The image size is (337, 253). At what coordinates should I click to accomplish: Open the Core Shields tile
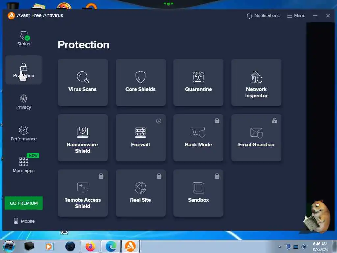point(141,82)
